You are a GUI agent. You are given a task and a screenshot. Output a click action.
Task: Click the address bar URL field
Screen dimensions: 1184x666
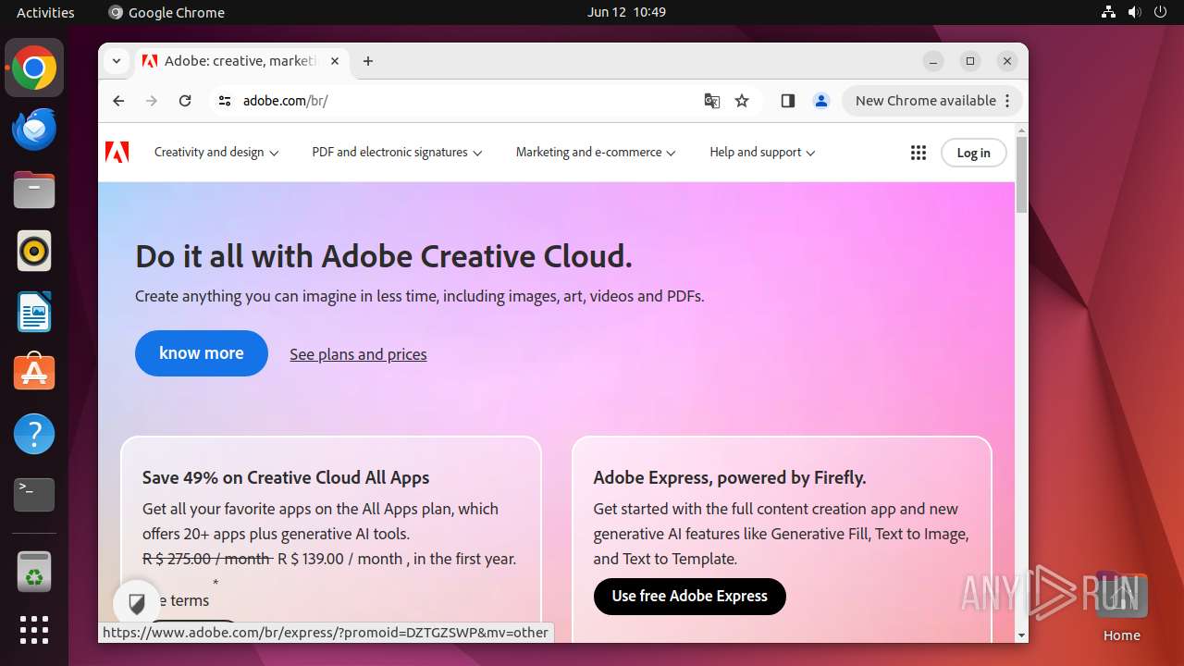click(462, 101)
